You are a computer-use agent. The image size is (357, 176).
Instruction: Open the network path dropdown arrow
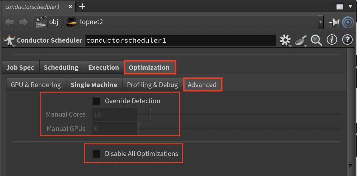[x=321, y=22]
